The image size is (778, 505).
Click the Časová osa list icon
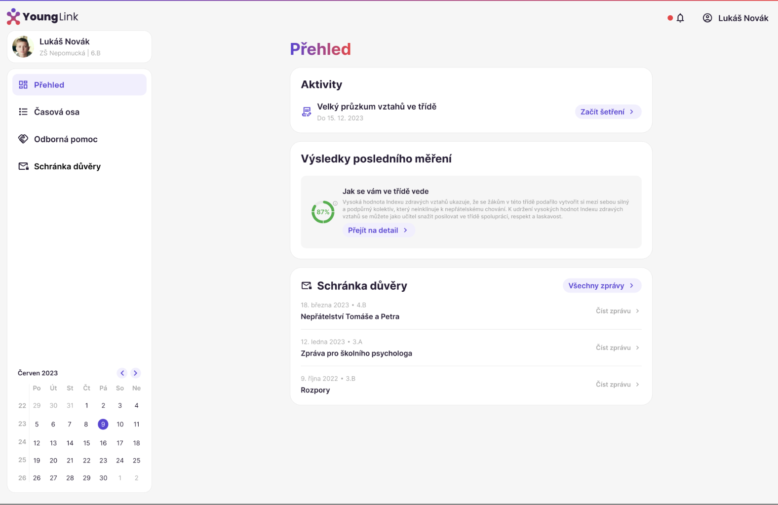tap(23, 112)
